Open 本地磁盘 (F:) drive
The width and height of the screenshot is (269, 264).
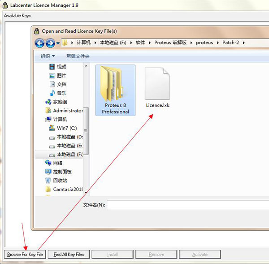(x=66, y=154)
